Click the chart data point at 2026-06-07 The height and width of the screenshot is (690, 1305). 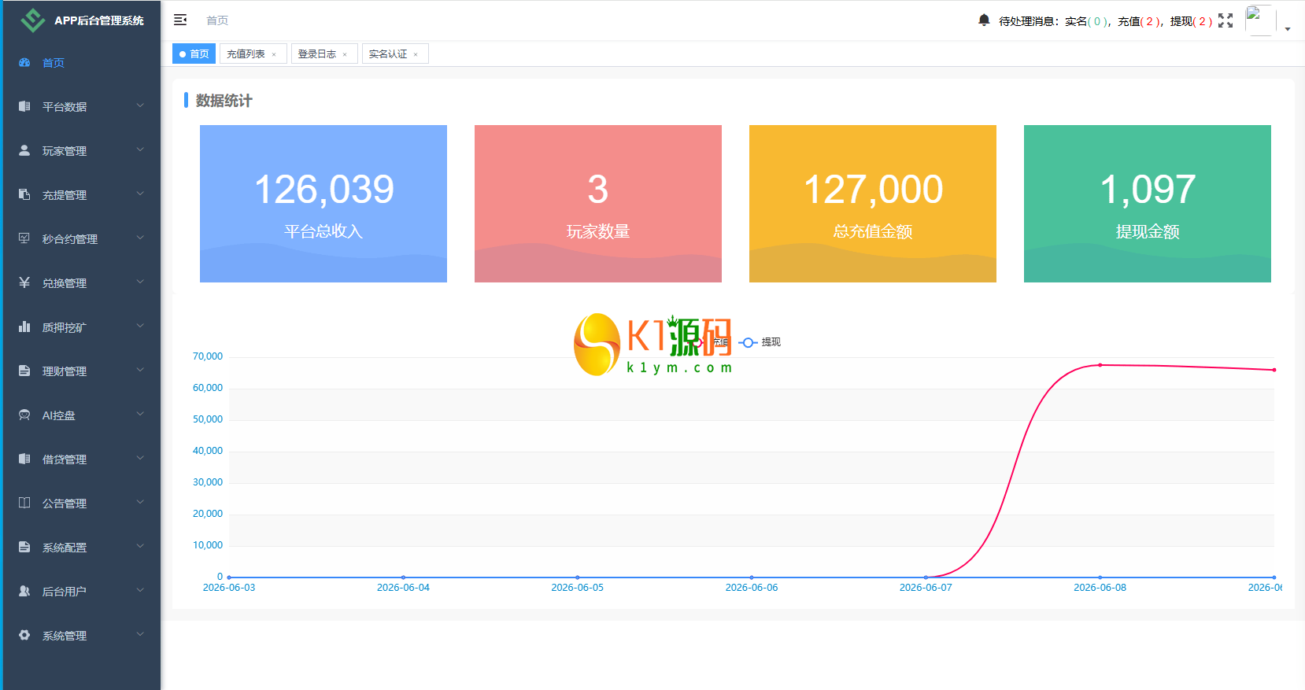pyautogui.click(x=926, y=577)
